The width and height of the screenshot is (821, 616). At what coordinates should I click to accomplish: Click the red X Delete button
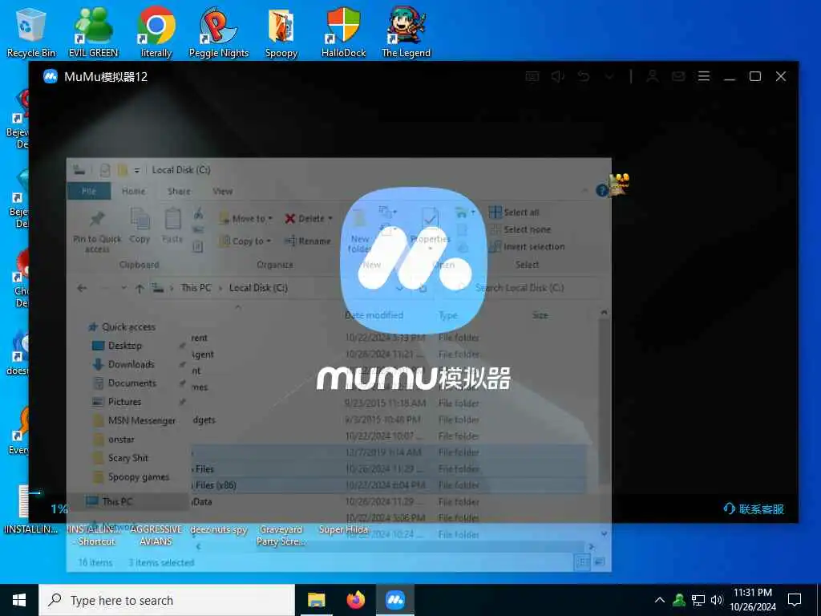[x=309, y=218]
